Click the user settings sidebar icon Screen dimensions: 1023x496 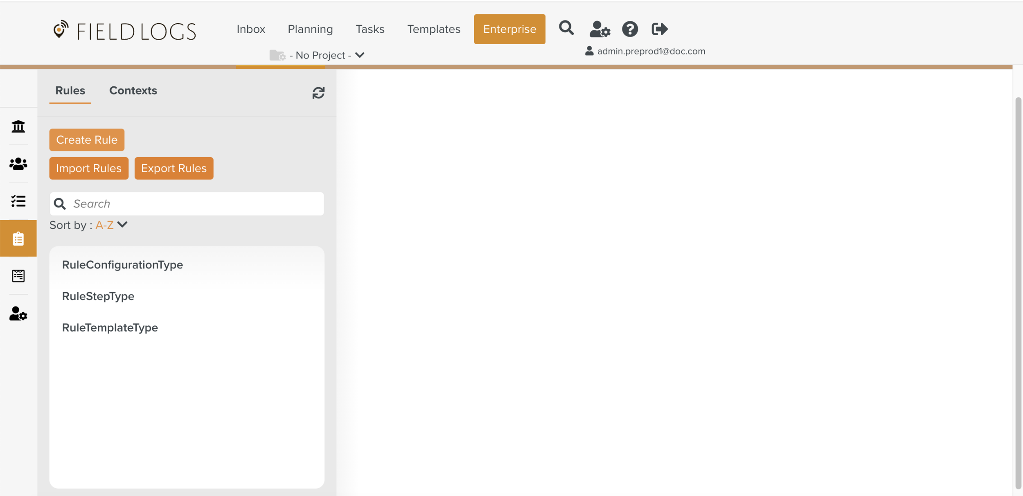pos(18,313)
